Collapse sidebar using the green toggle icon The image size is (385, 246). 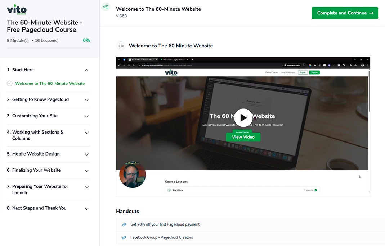click(x=106, y=6)
